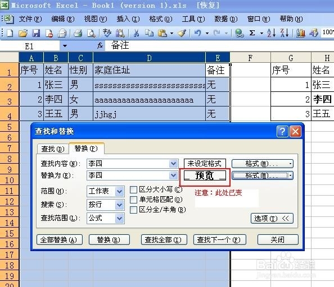This screenshot has height=287, width=334.
Task: Open the Chart Wizard icon
Action: pos(301,33)
